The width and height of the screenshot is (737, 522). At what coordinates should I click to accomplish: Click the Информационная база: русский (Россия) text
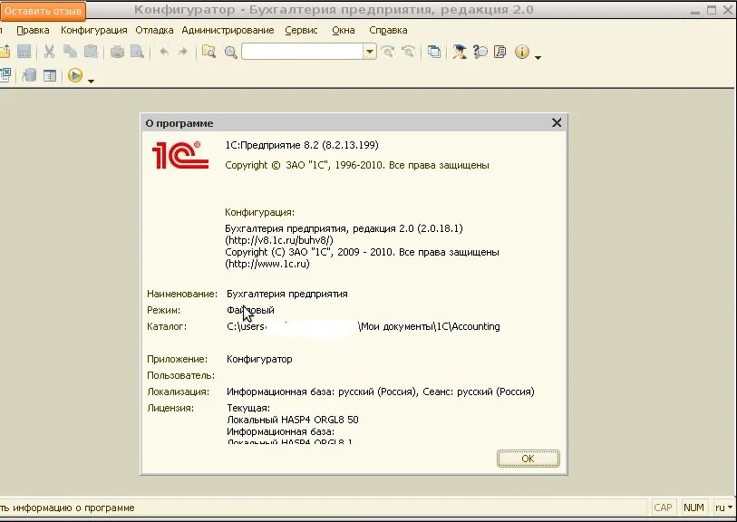coord(322,391)
